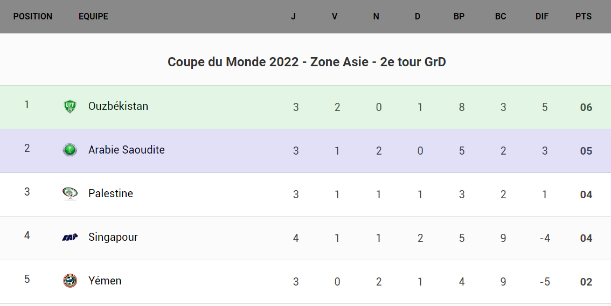Sort by the PTS column header
This screenshot has width=611, height=306.
[584, 17]
